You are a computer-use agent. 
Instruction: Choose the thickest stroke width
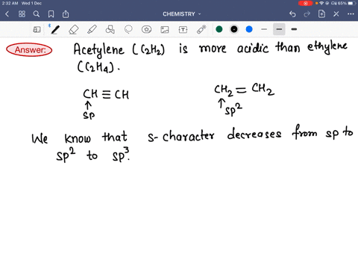tap(294, 29)
